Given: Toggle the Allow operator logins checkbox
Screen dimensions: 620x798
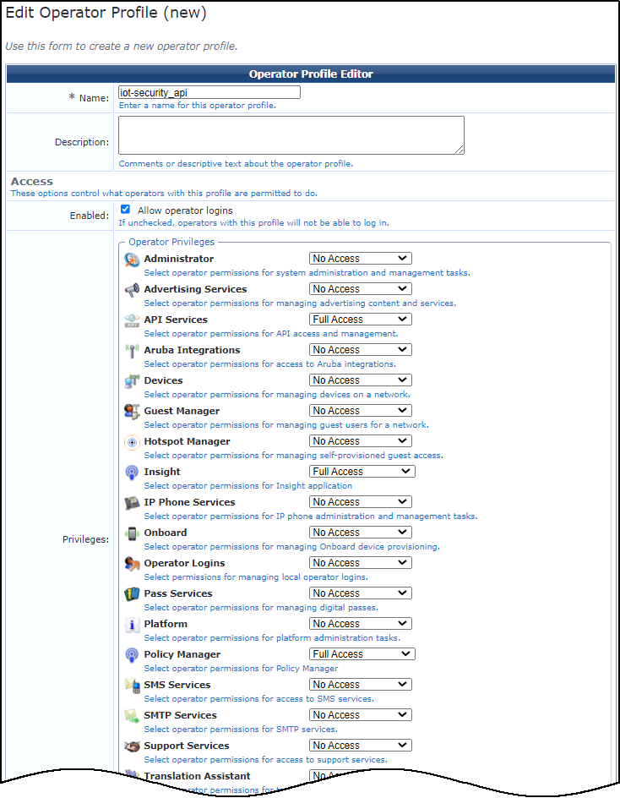Looking at the screenshot, I should pos(125,210).
